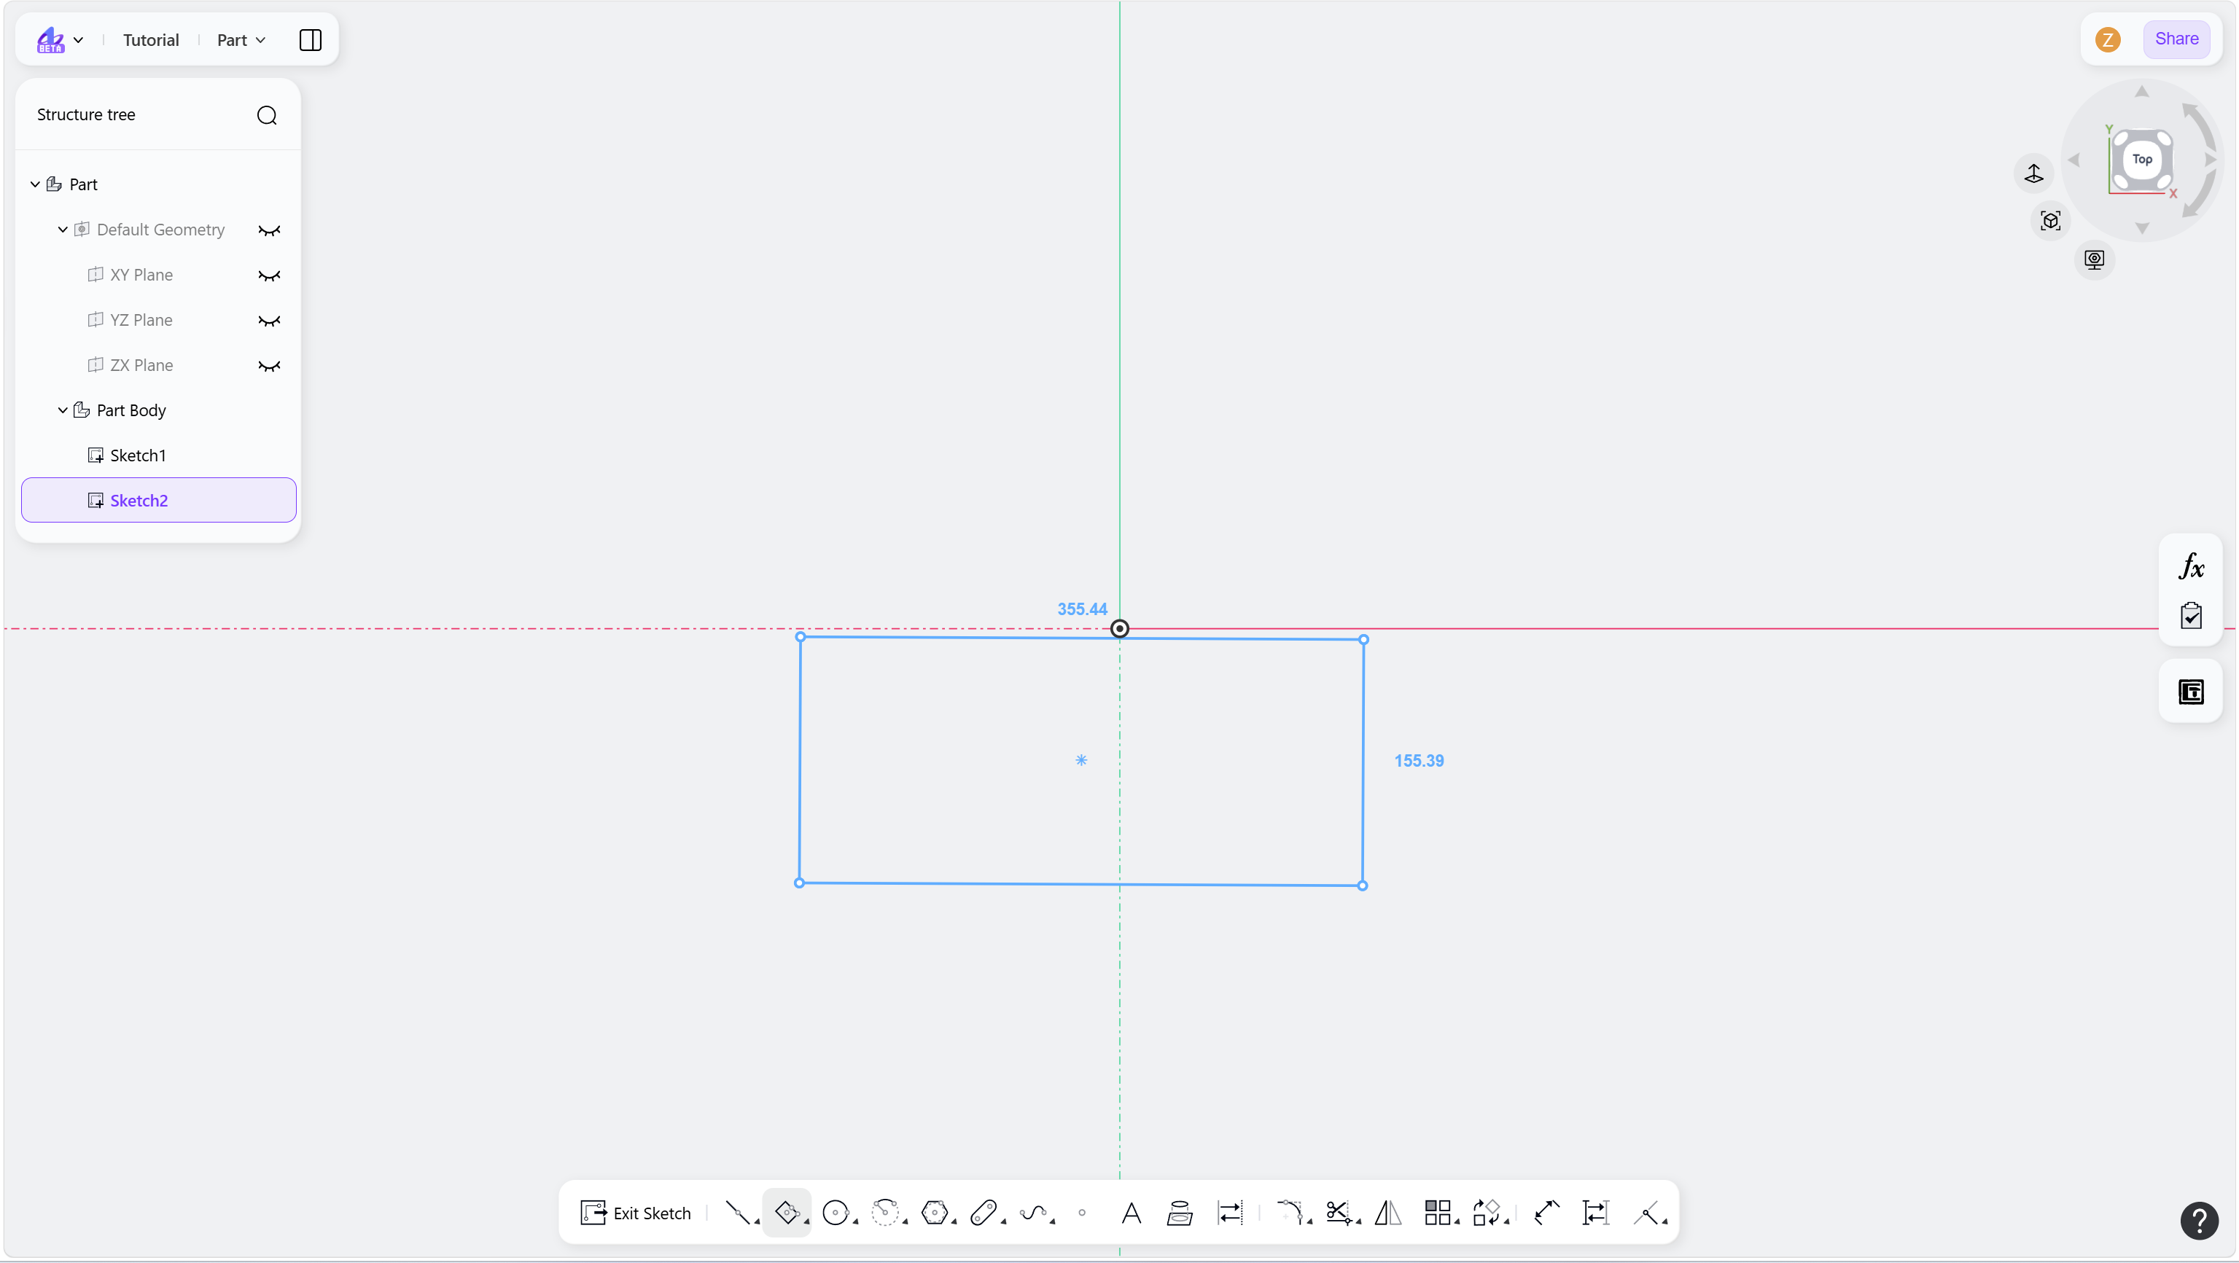The image size is (2239, 1263).
Task: Open the app logo dropdown menu
Action: [59, 40]
